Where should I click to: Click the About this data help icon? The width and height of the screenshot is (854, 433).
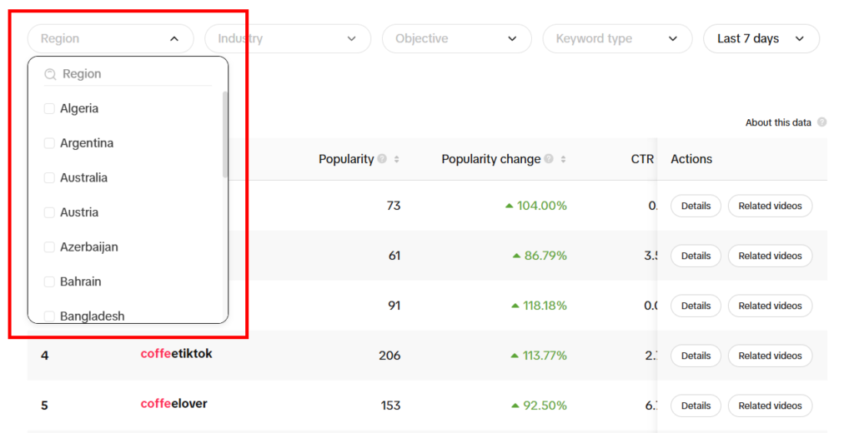click(821, 122)
